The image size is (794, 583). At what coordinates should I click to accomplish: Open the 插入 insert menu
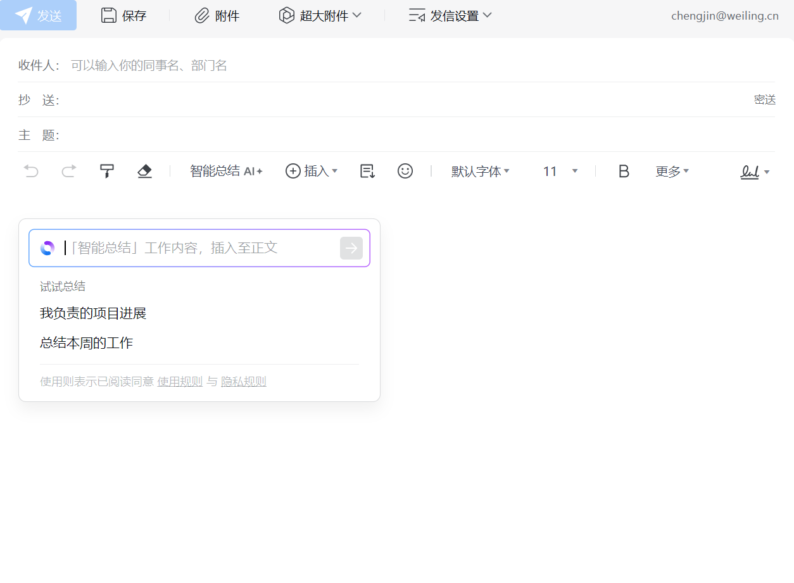312,172
